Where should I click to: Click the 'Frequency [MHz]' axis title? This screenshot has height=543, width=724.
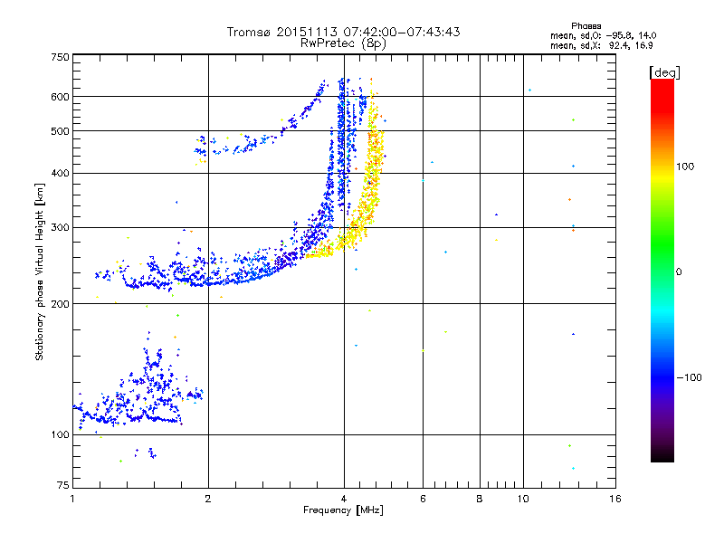pyautogui.click(x=343, y=510)
